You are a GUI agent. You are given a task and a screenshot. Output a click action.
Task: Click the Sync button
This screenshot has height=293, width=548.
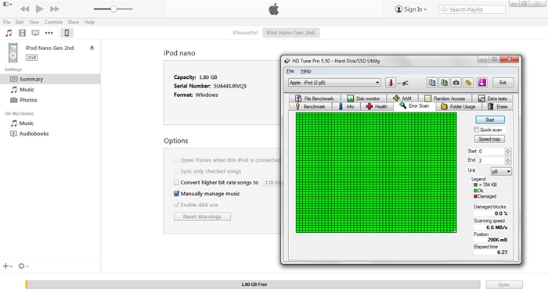pos(504,284)
